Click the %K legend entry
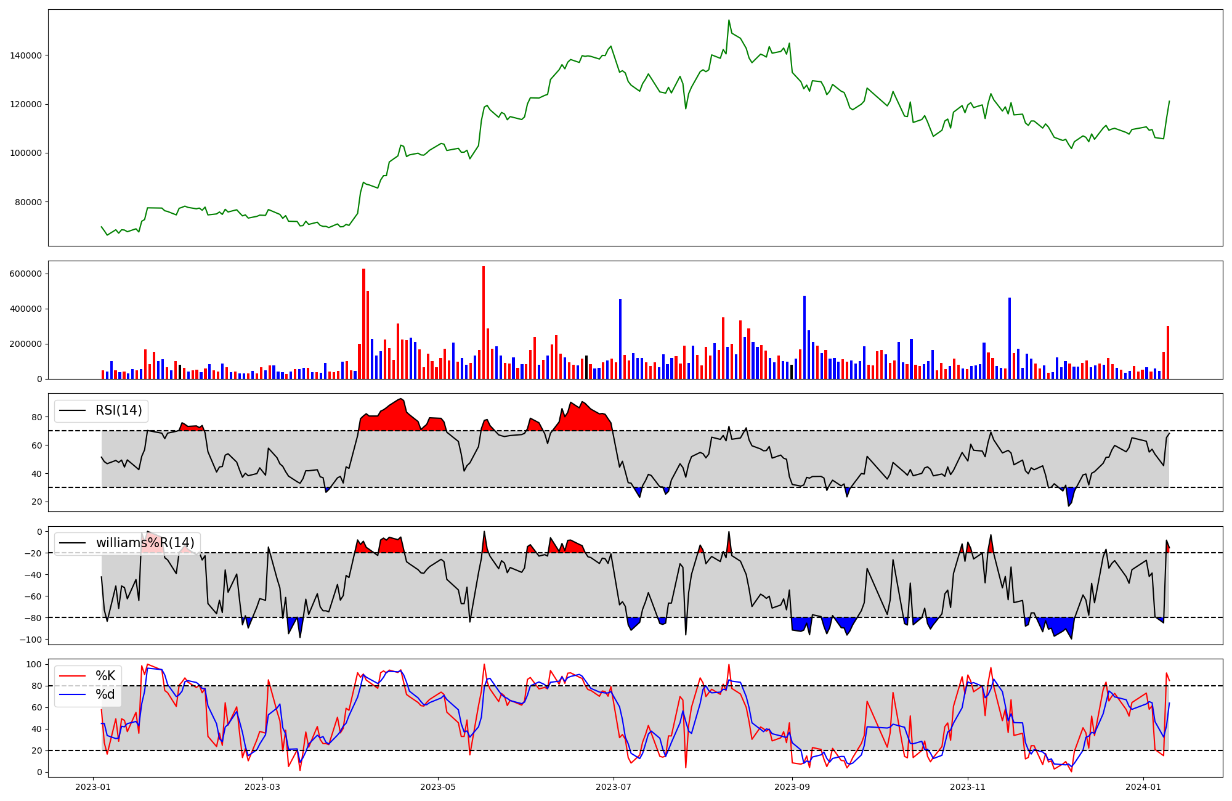 pos(105,676)
